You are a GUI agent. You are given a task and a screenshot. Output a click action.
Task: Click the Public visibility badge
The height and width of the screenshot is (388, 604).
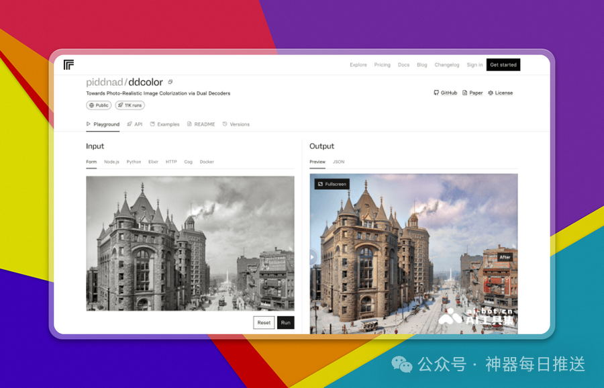click(x=99, y=105)
